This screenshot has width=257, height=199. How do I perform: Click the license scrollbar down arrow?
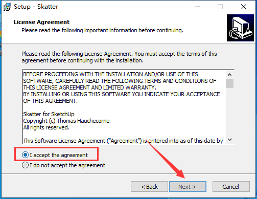(230, 140)
